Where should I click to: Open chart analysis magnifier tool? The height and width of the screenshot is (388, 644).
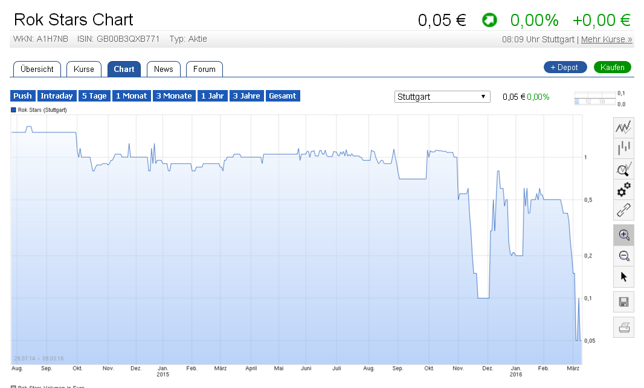click(x=623, y=169)
